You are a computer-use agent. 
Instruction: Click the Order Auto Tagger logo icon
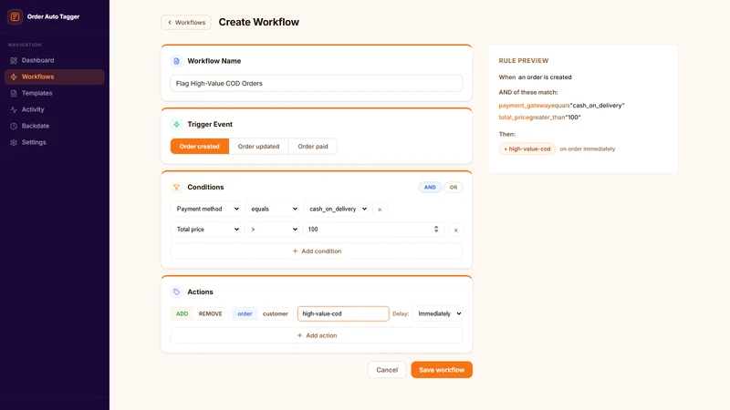15,16
